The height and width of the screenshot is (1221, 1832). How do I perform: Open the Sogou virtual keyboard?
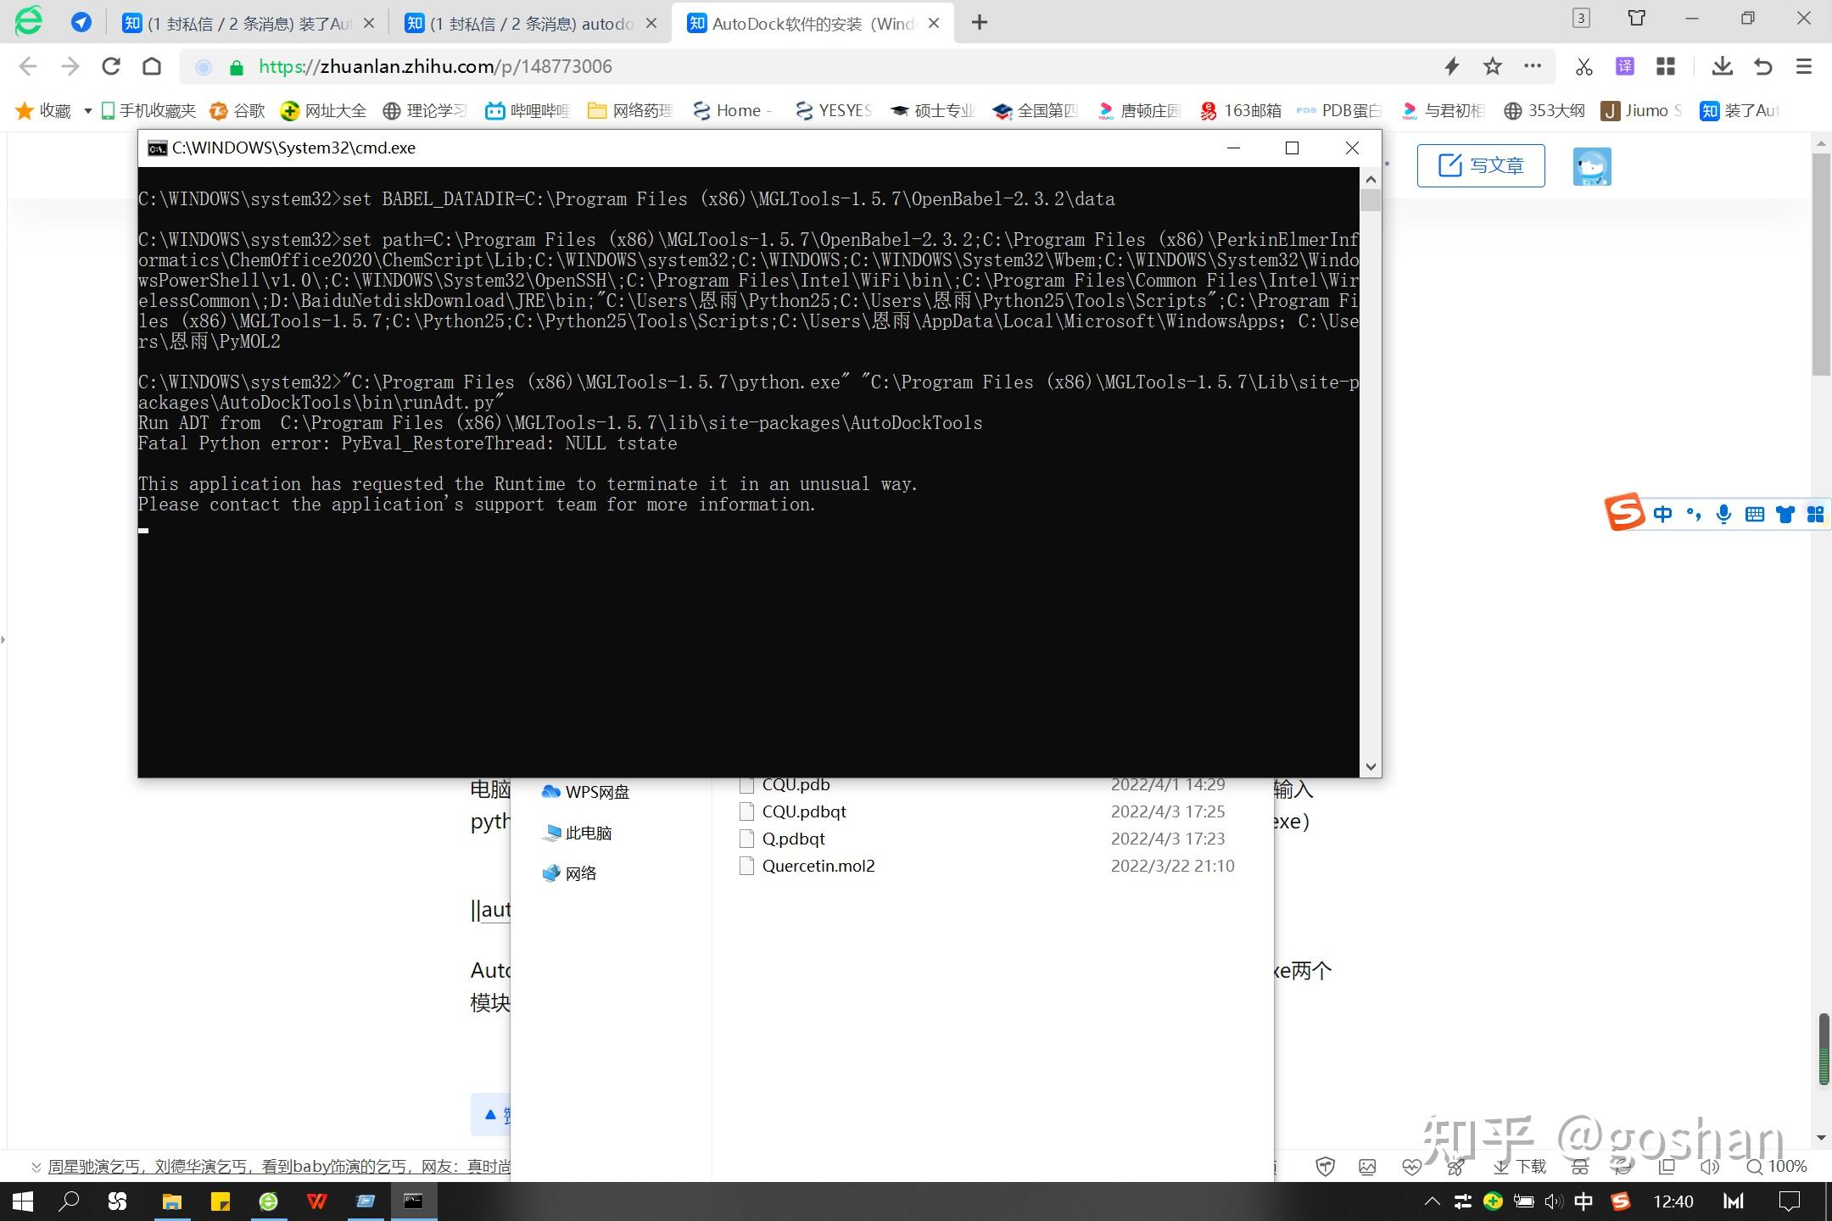click(1754, 513)
